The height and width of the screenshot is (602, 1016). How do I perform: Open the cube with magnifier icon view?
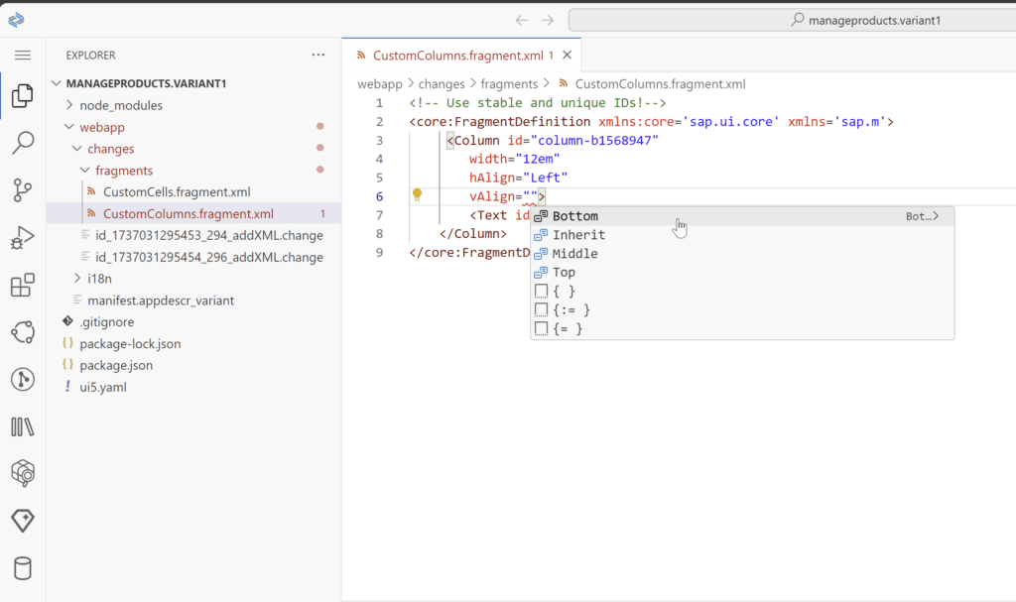point(23,473)
